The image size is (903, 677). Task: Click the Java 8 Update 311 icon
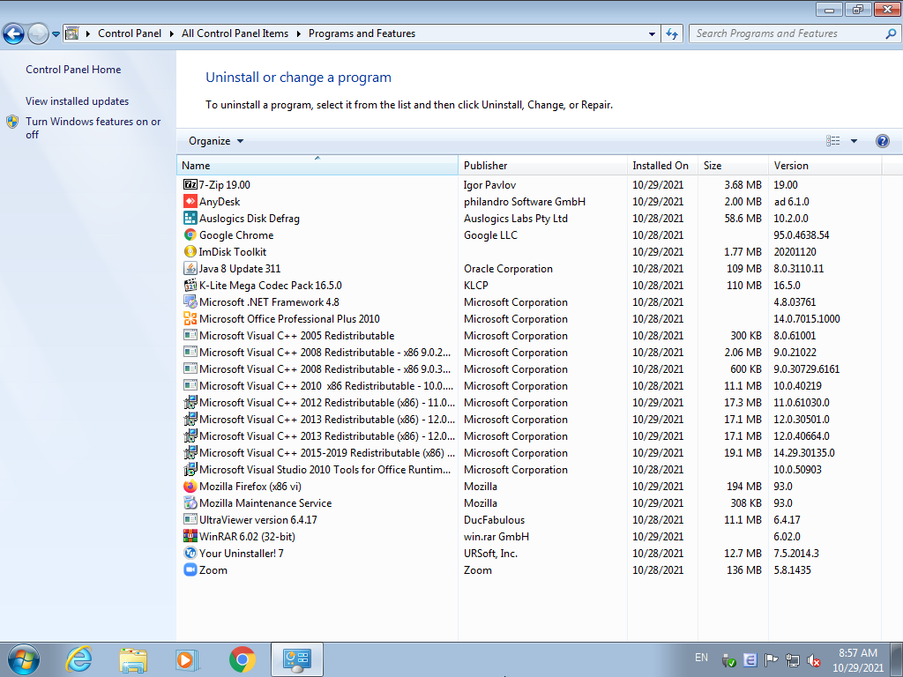pos(190,269)
